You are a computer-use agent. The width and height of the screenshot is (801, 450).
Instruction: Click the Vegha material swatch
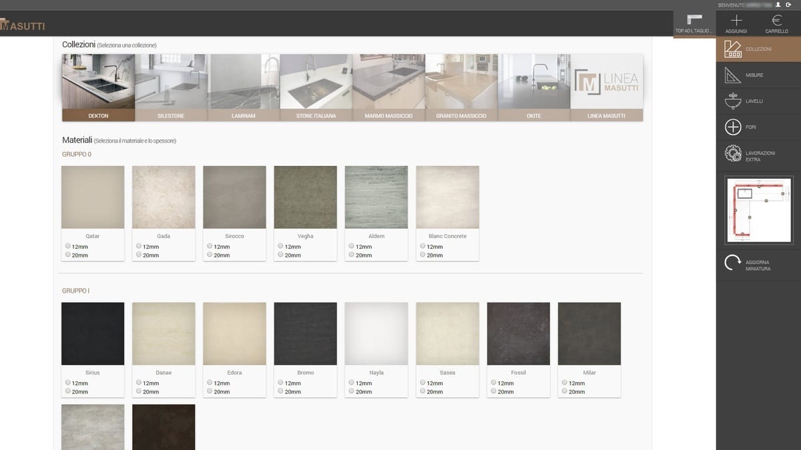click(306, 197)
